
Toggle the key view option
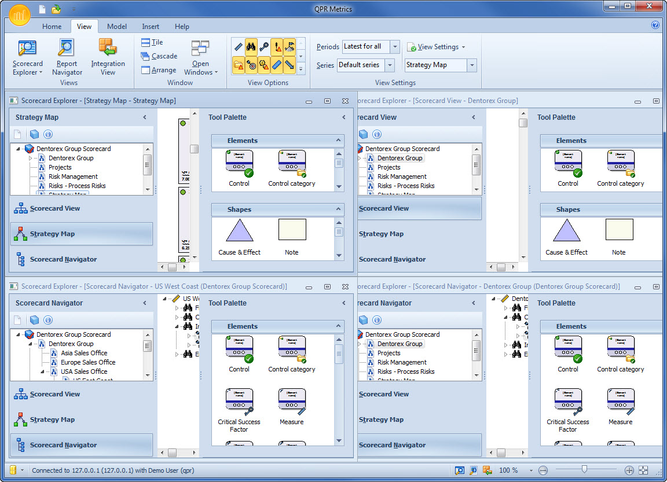[264, 46]
